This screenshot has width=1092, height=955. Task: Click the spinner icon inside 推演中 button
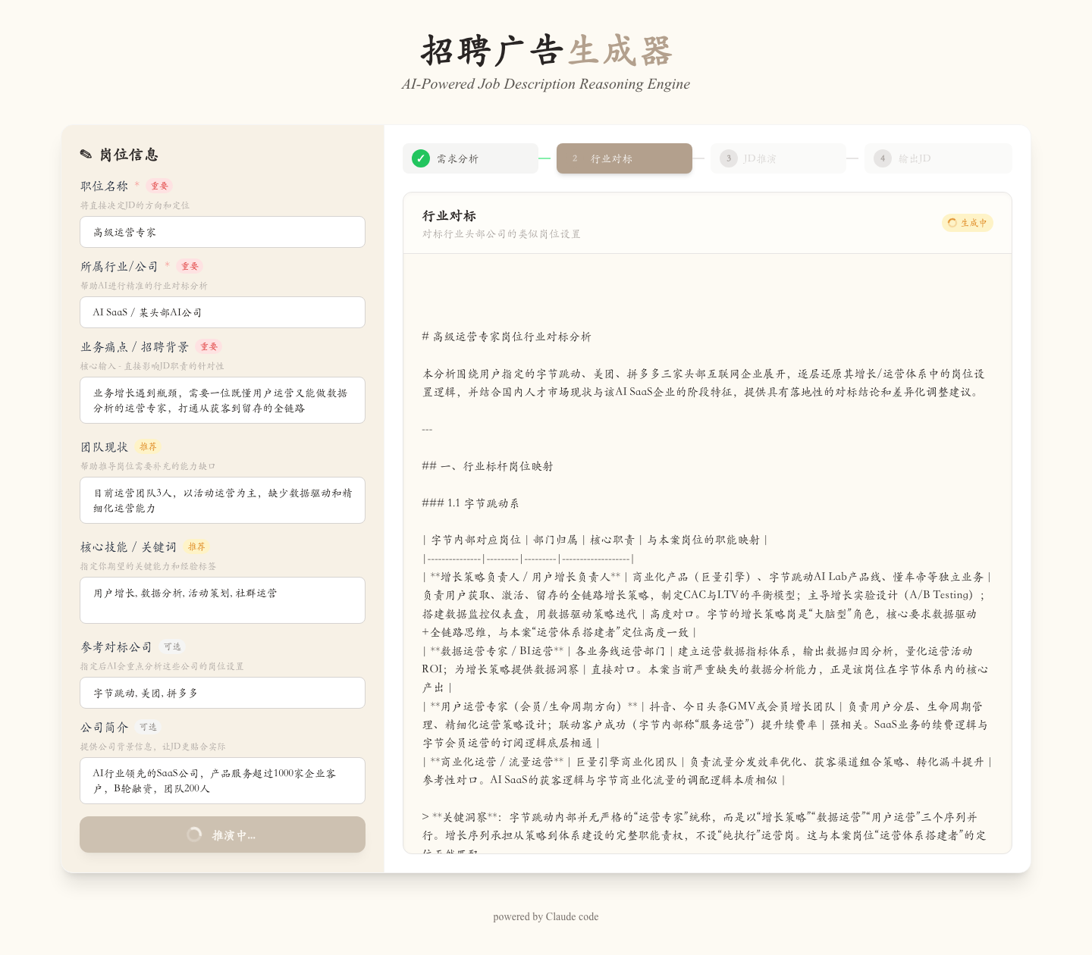click(194, 834)
